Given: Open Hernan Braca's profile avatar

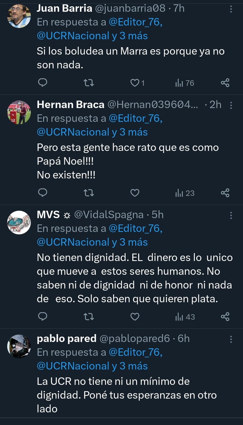Looking at the screenshot, I should click(x=19, y=112).
